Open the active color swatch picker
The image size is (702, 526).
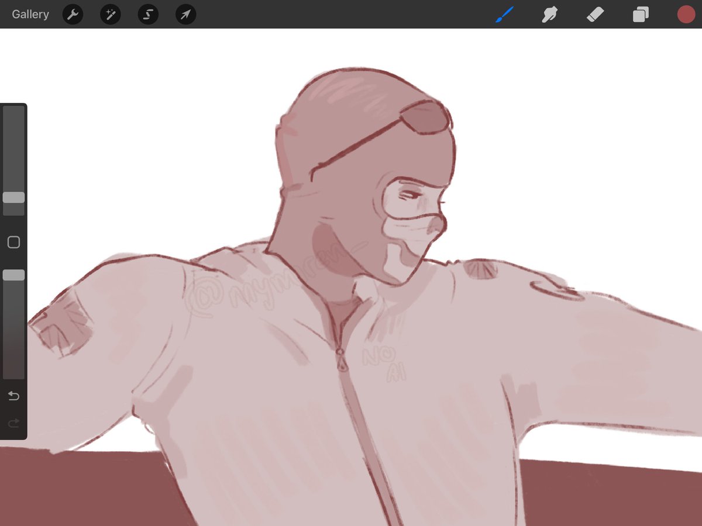click(686, 15)
